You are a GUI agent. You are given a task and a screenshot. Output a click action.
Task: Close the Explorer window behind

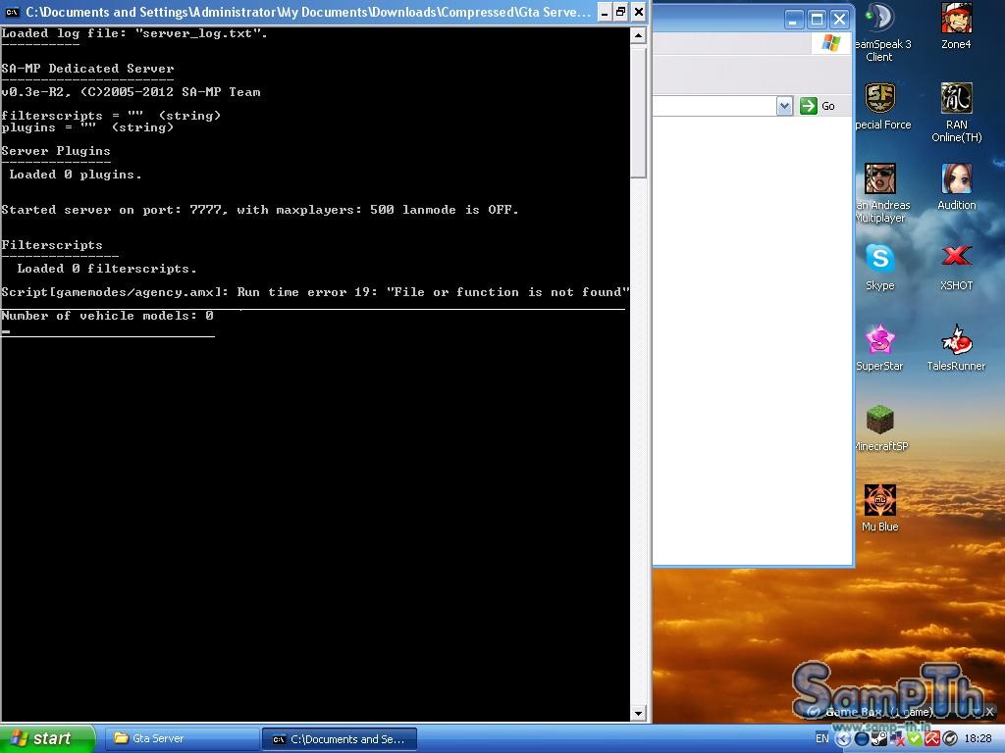[x=839, y=20]
